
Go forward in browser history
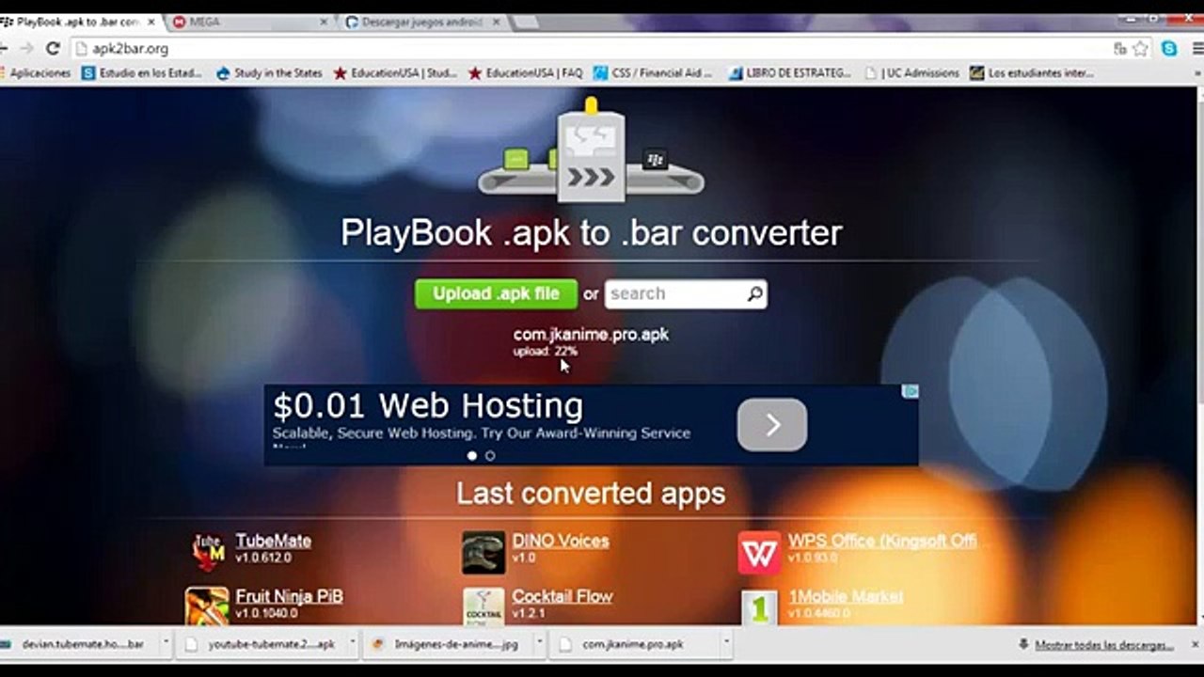[x=26, y=49]
